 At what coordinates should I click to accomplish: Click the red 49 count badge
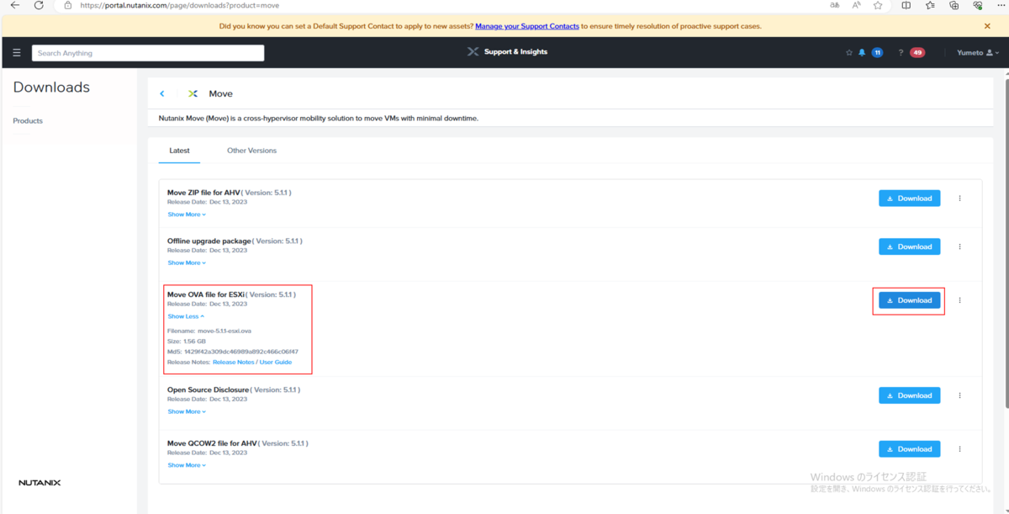[x=917, y=52]
